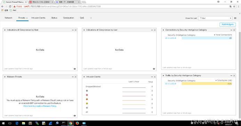This screenshot has height=126, width=241.
Task: Sort by Total Connections column
Action: point(223,35)
